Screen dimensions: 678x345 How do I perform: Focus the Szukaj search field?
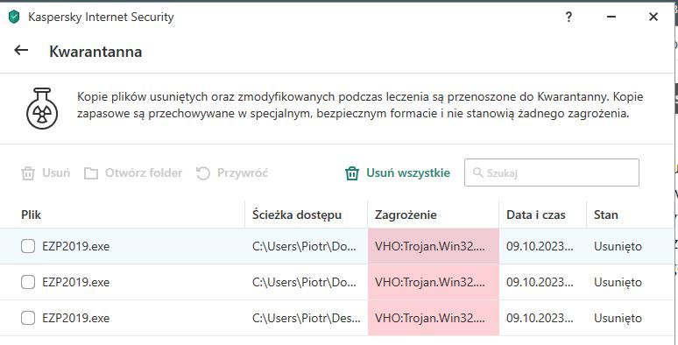point(552,172)
